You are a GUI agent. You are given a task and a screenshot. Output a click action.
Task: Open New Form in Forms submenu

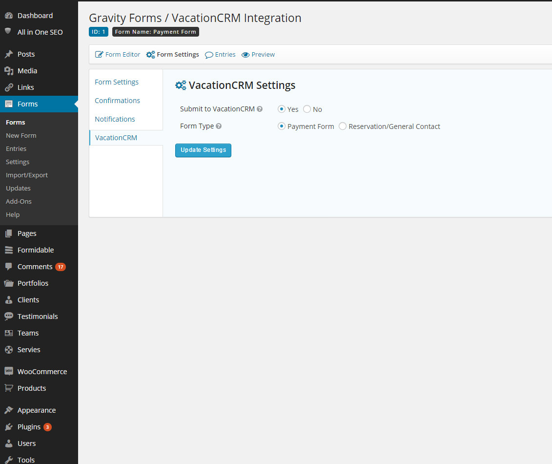[x=21, y=136]
